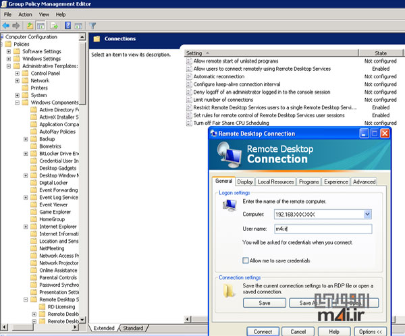Switch to the Programs tab
405x336 pixels.
coord(308,181)
